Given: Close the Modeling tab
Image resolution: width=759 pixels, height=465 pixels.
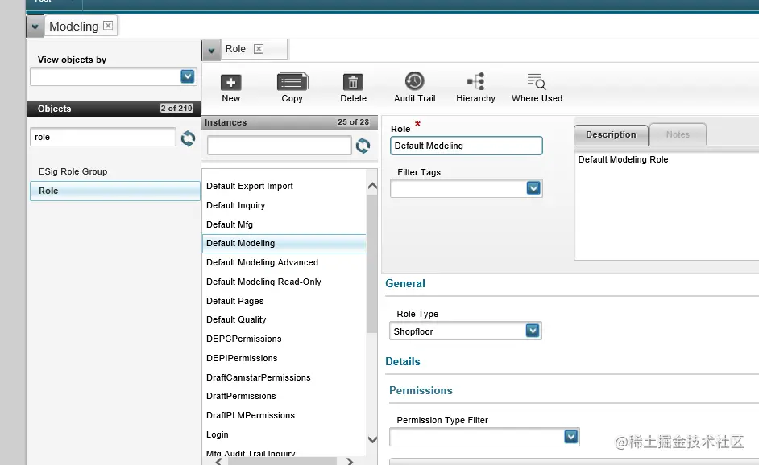Looking at the screenshot, I should [108, 25].
